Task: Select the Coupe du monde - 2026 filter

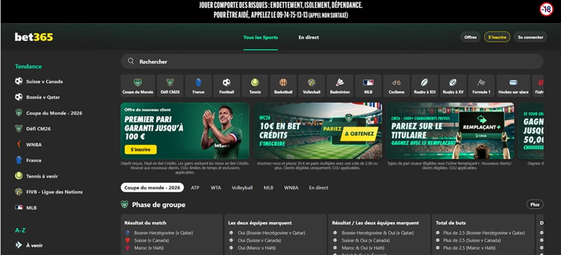Action: pyautogui.click(x=152, y=187)
